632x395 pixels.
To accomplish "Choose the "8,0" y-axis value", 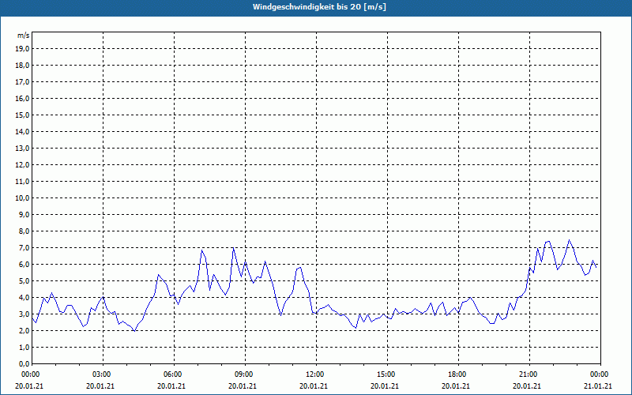I will pos(24,231).
